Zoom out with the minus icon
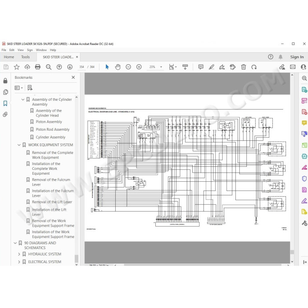Image resolution: width=308 pixels, height=308 pixels. point(128,67)
